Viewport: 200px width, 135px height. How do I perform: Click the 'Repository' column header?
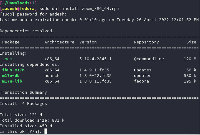pyautogui.click(x=147, y=42)
